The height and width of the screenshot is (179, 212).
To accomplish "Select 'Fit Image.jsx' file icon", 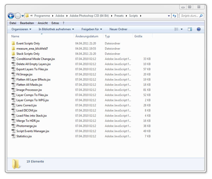I will (13, 74).
